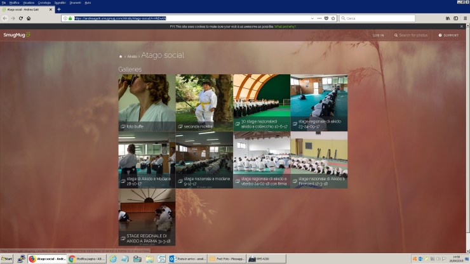Click 'Aikido' in the breadcrumb
Screen dimensions: 470x264
(x=132, y=56)
